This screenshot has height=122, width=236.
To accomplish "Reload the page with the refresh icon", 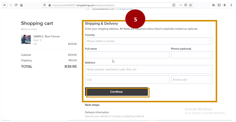I will (x=16, y=5).
